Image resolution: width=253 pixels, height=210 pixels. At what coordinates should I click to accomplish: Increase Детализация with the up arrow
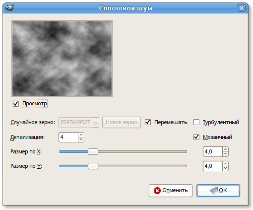point(81,135)
